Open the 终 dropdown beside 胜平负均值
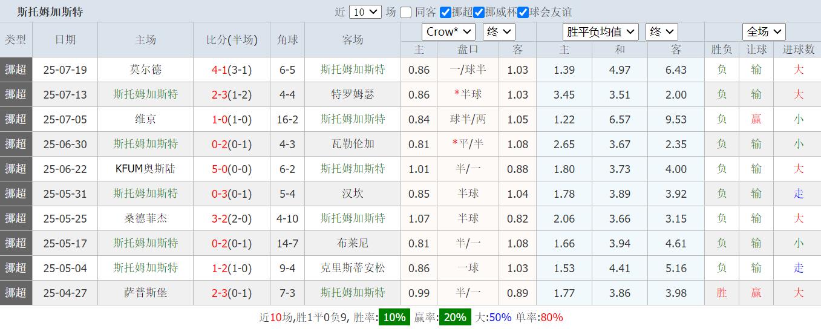This screenshot has height=329, width=821. pos(661,32)
